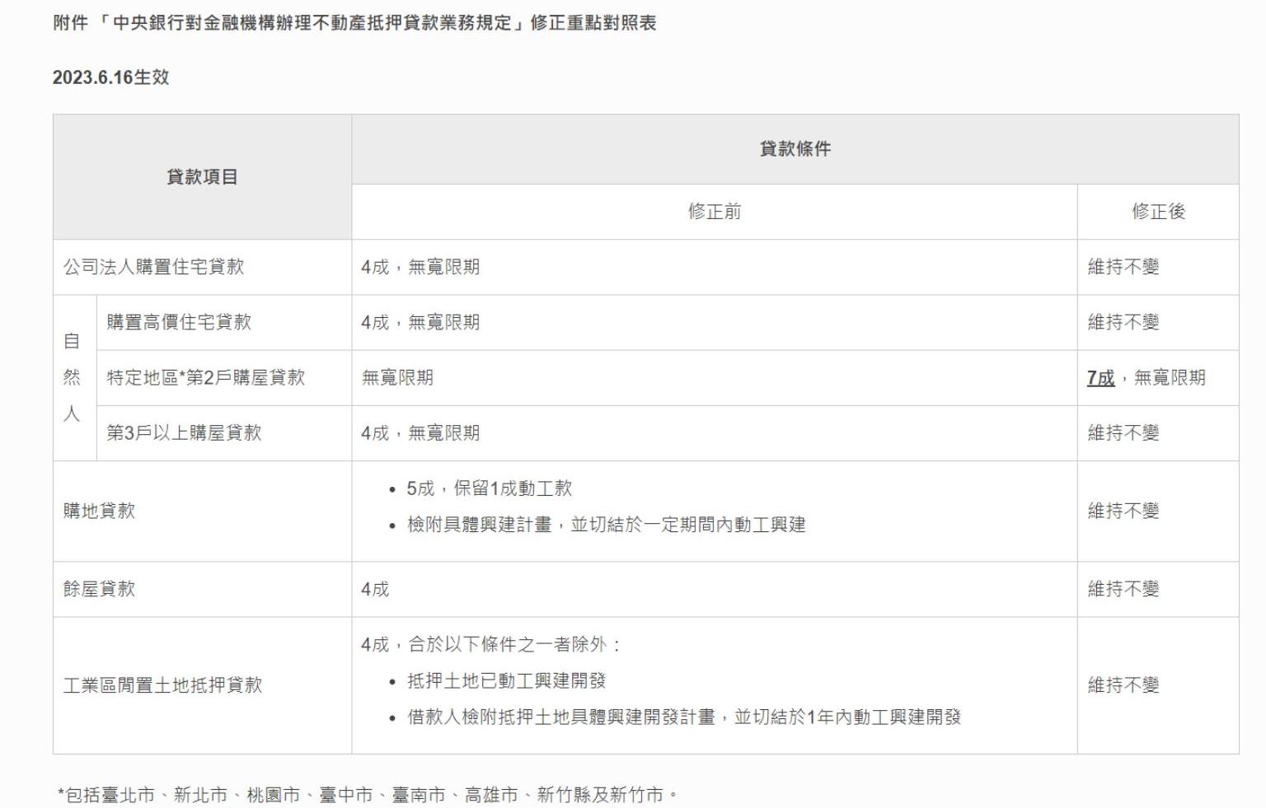Click the underlined "7成" text
This screenshot has width=1266, height=808.
point(1100,378)
